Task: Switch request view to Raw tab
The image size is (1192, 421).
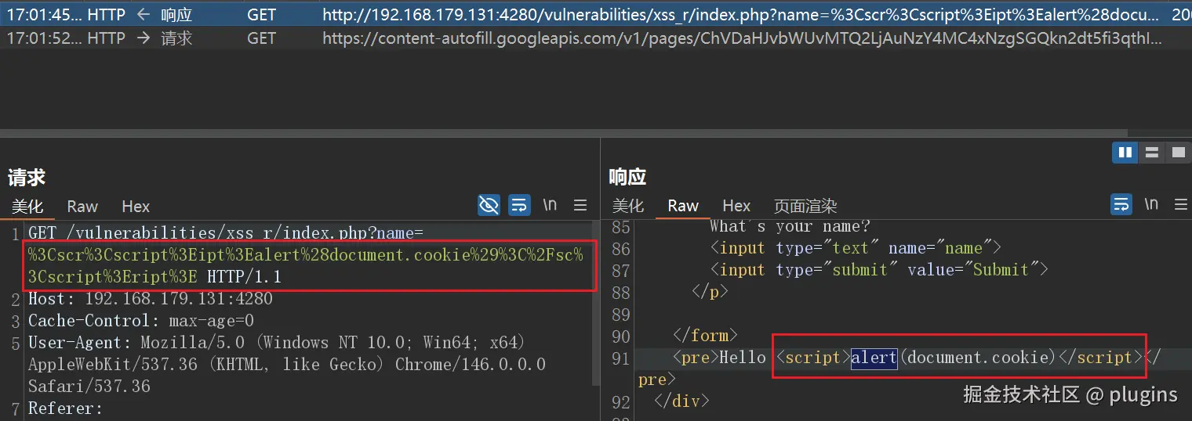Action: click(x=82, y=207)
